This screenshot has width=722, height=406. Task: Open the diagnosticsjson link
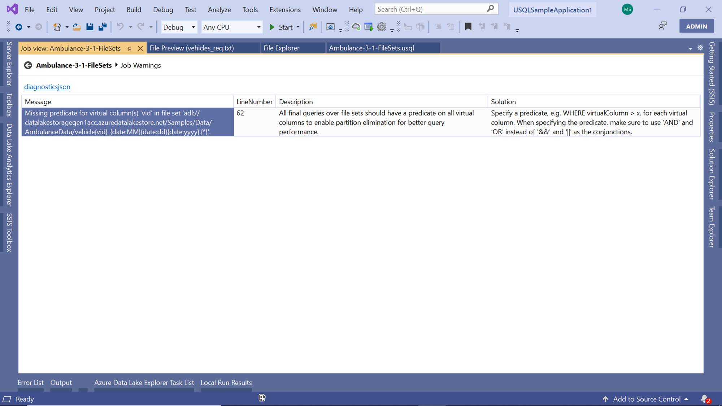(x=47, y=87)
